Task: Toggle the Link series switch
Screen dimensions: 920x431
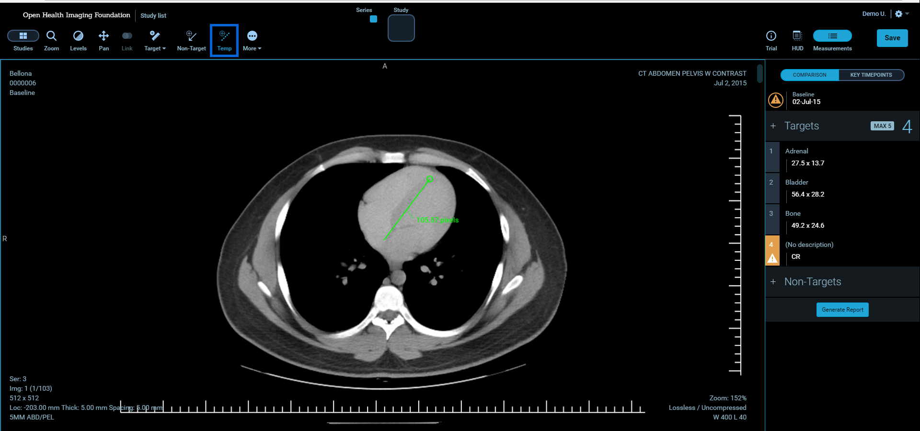Action: coord(127,36)
